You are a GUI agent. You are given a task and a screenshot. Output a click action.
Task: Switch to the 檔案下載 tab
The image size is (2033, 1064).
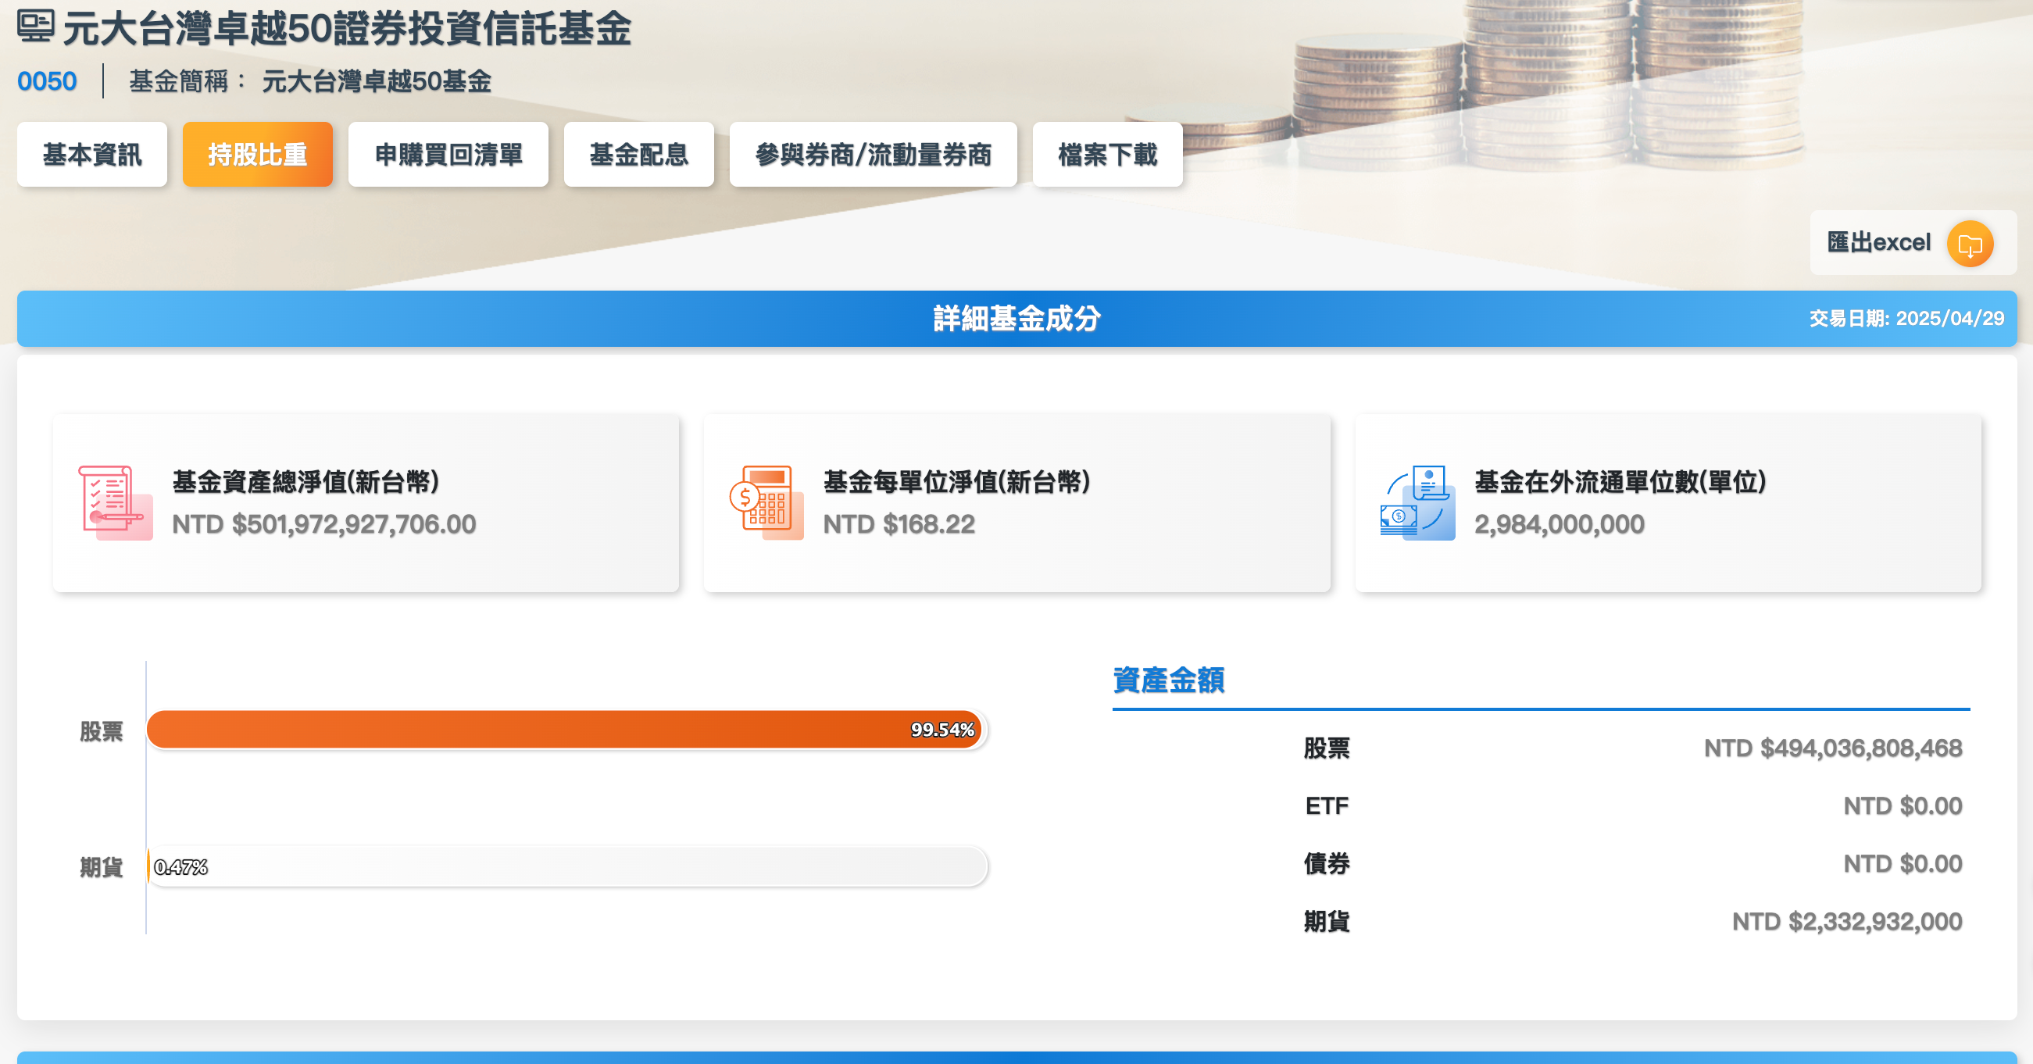[x=1107, y=155]
